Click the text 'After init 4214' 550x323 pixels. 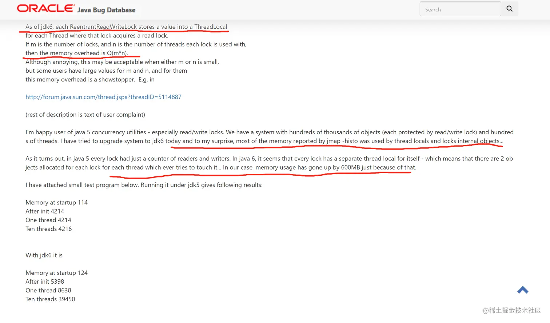click(x=45, y=211)
